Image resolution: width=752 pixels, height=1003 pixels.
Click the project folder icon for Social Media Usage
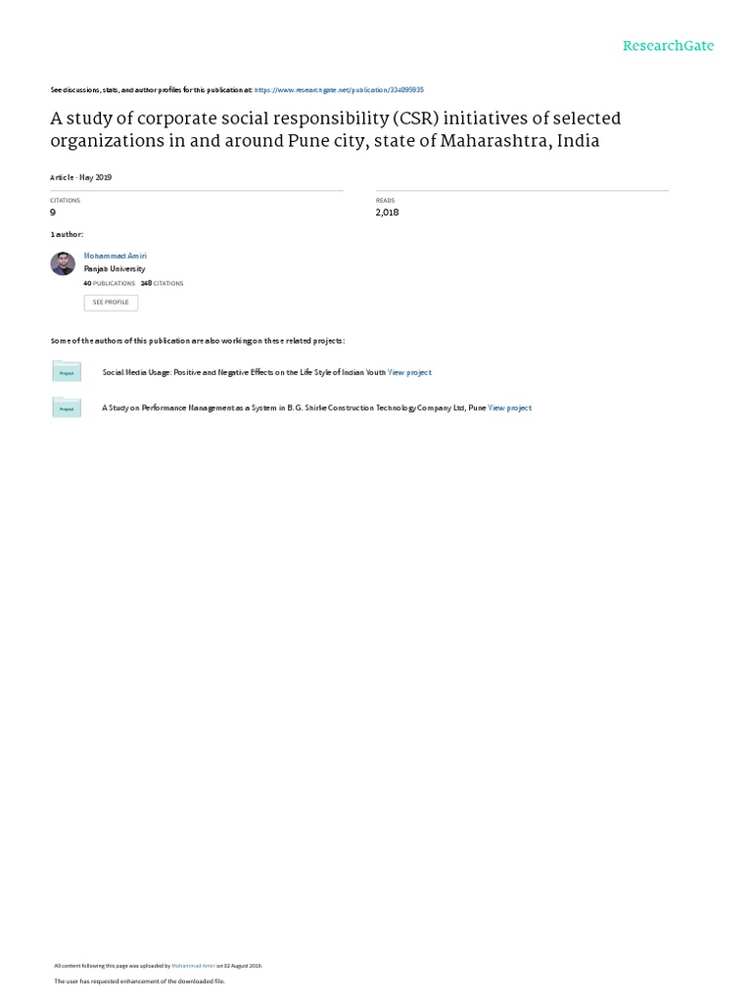point(67,371)
